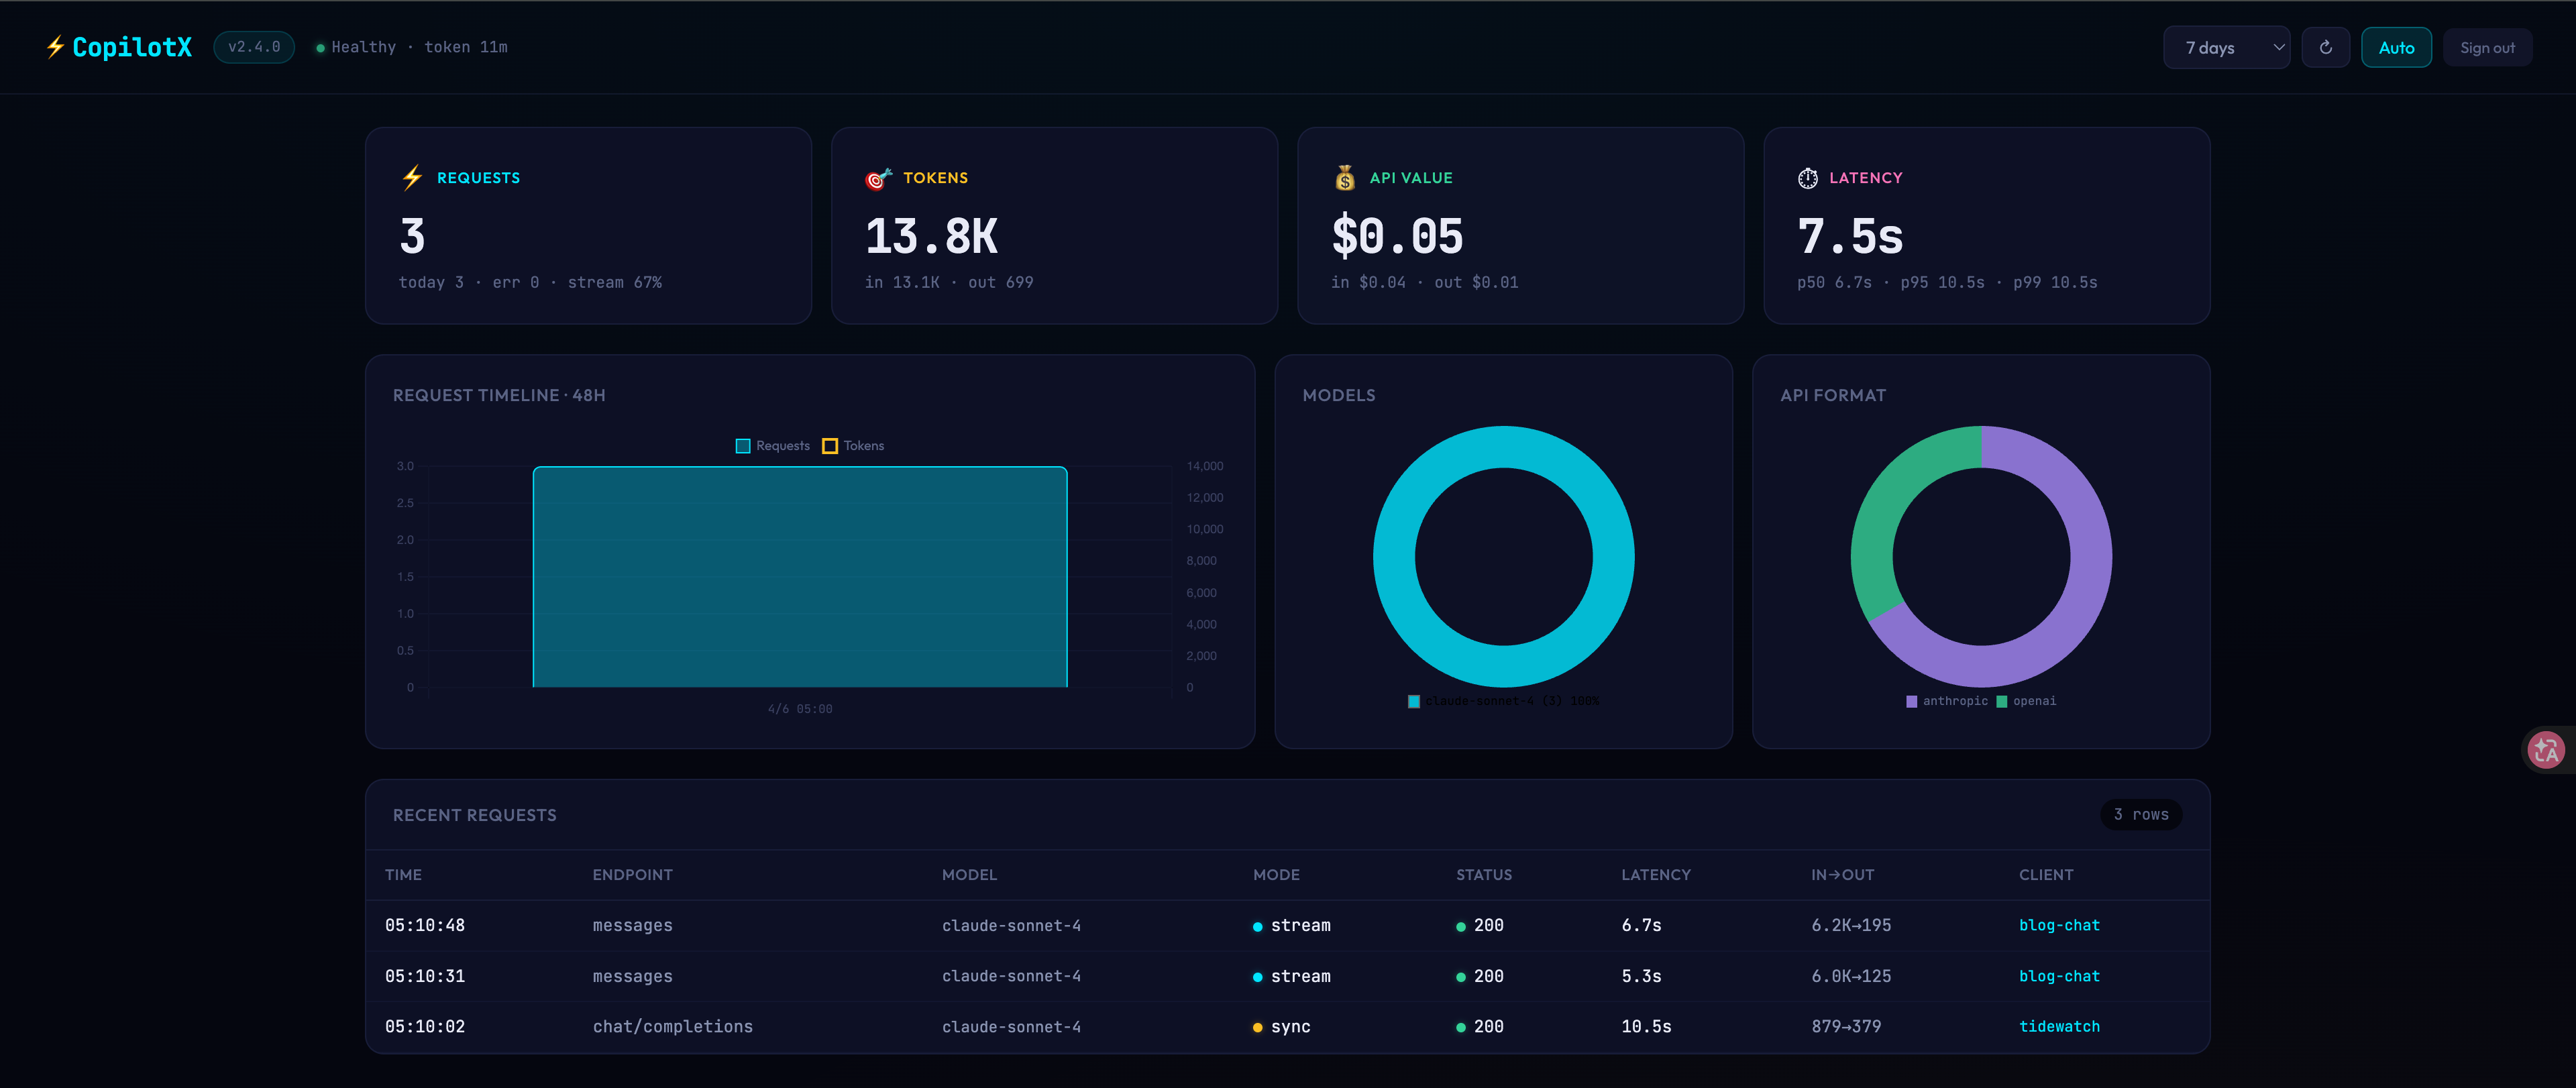Click the sync mode cell
Screen dimensions: 2576x1088
coord(1281,1026)
